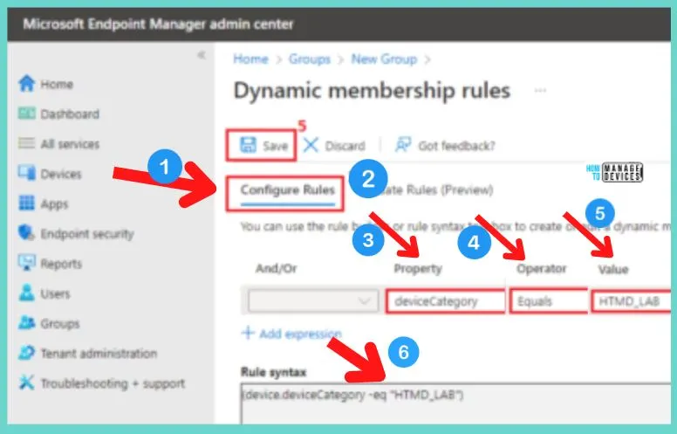This screenshot has height=434, width=677.
Task: Click the plus icon for Add expression
Action: coord(248,333)
